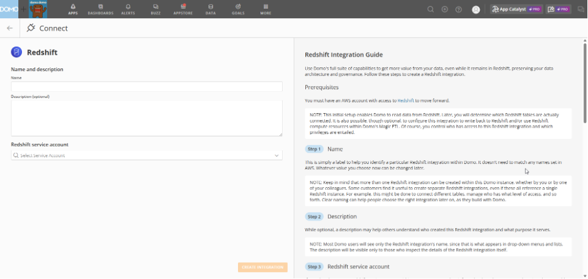Open the Goals navigation item
588x279 pixels.
tap(238, 9)
